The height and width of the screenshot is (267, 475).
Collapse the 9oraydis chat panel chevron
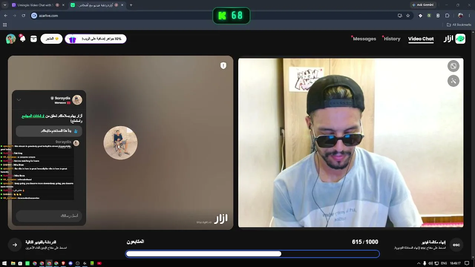click(19, 100)
